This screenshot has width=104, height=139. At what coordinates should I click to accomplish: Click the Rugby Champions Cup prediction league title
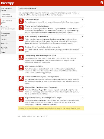(x=43, y=98)
